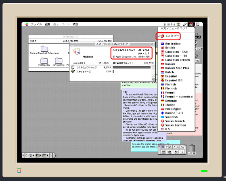Click the Kotoeri input menu icon in menu bar
The image size is (226, 181).
pos(191,25)
